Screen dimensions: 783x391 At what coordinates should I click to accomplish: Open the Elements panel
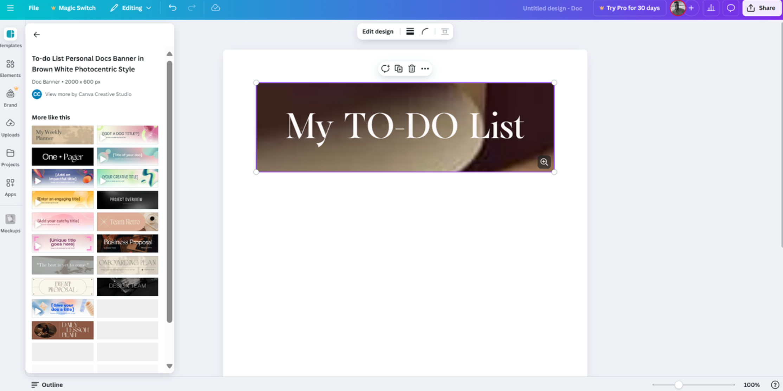11,67
